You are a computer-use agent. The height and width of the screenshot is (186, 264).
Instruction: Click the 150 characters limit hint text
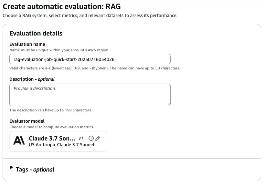pyautogui.click(x=51, y=110)
